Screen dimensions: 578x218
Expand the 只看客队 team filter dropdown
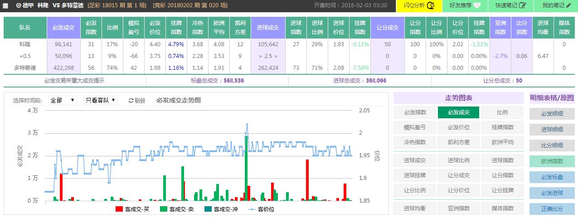(101, 100)
